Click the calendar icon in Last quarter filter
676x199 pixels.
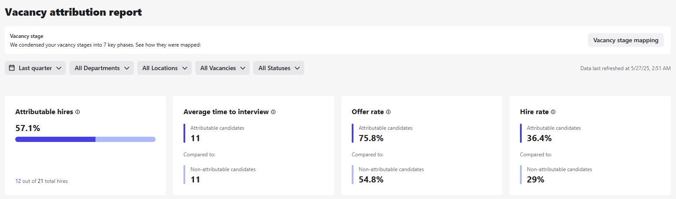[12, 68]
